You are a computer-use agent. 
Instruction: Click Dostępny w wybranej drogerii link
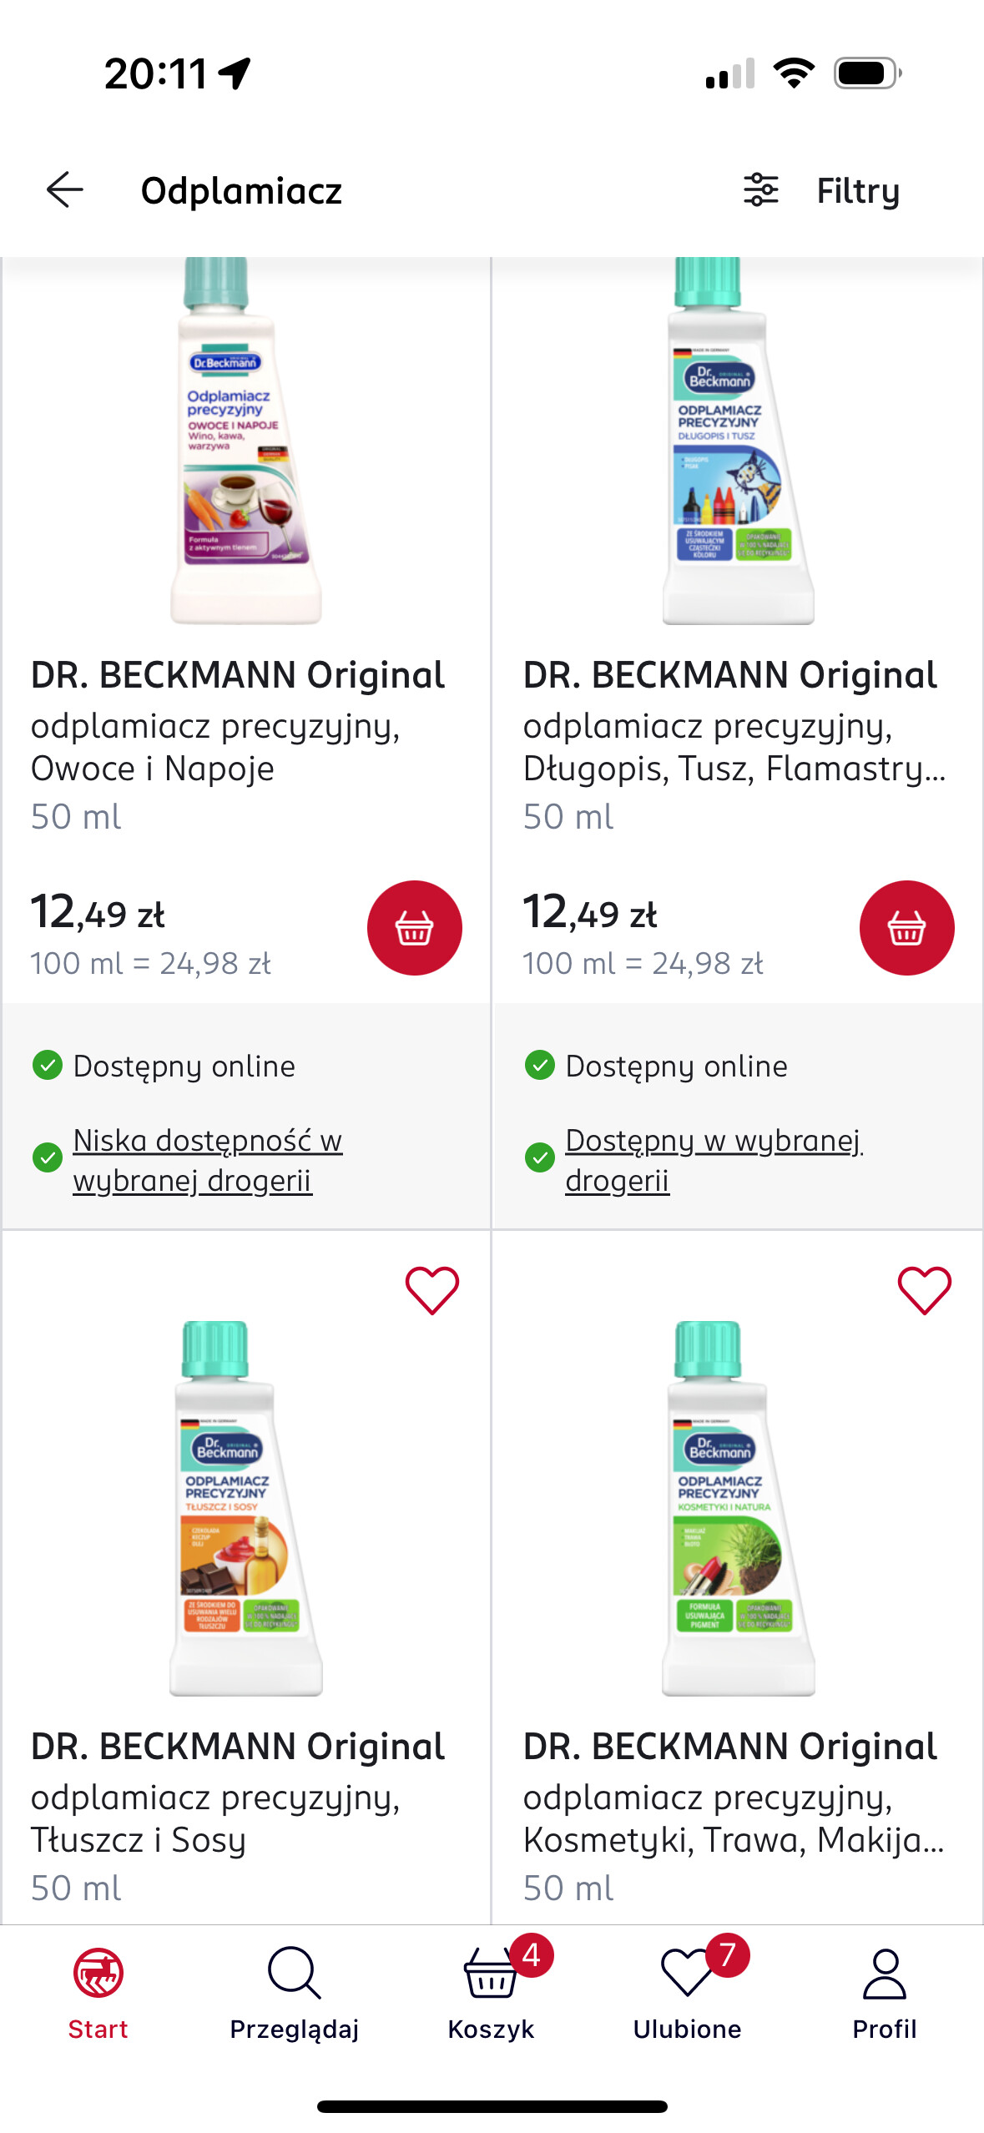[x=714, y=1160]
